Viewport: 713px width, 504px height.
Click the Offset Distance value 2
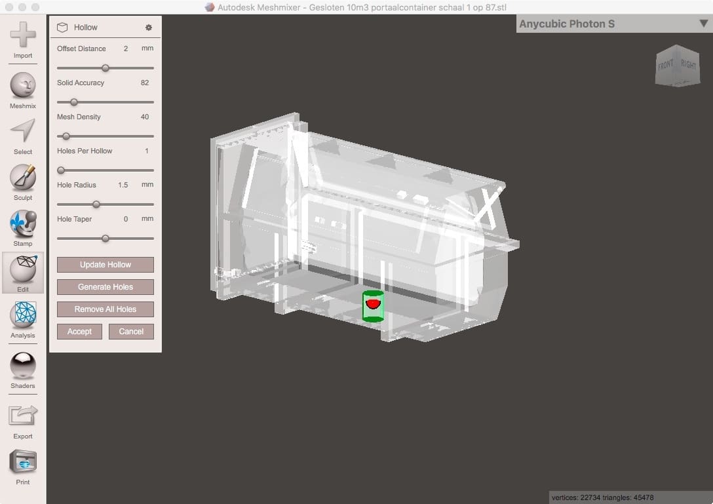point(126,48)
